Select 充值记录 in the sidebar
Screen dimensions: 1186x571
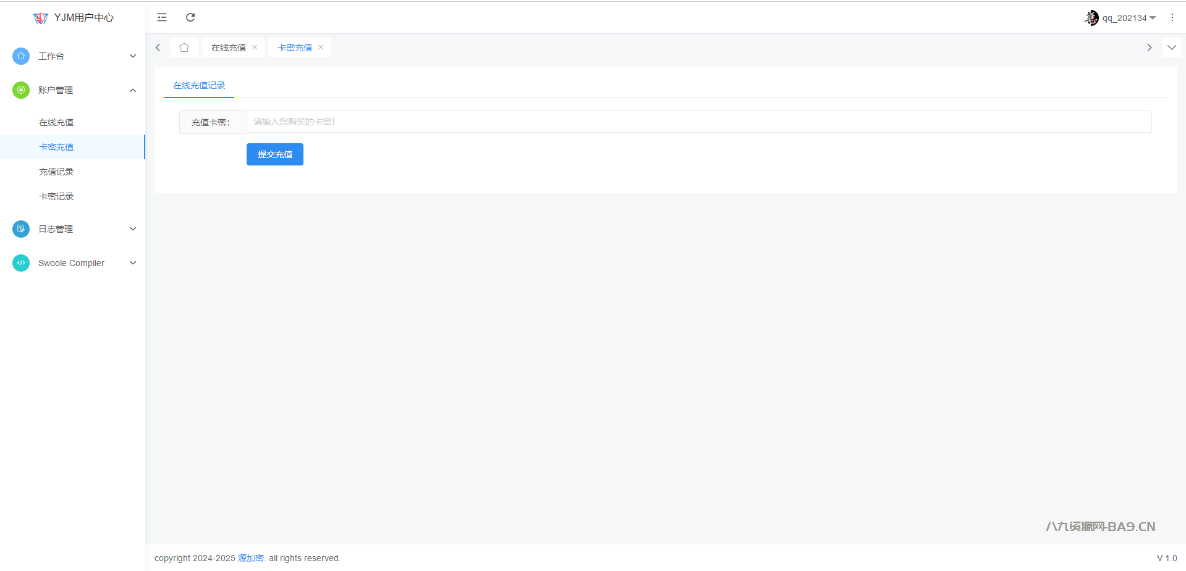point(56,172)
